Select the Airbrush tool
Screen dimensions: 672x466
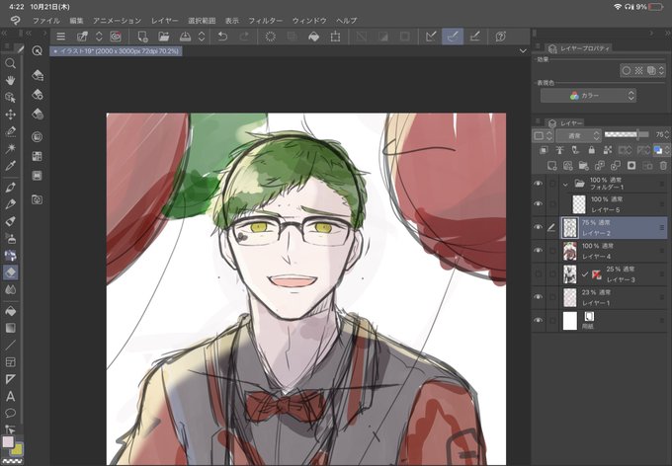pyautogui.click(x=10, y=238)
